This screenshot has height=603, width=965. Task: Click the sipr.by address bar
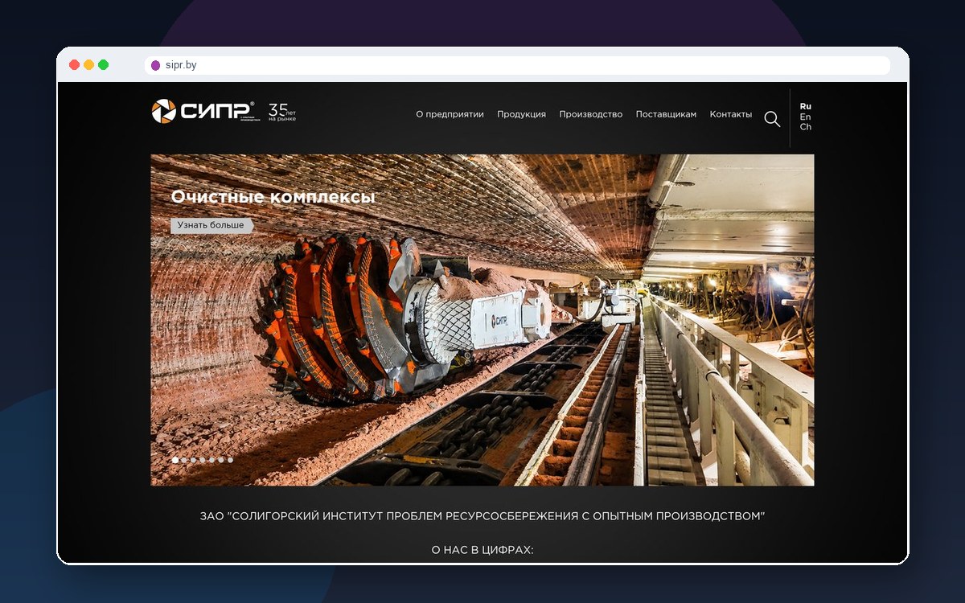click(x=517, y=65)
